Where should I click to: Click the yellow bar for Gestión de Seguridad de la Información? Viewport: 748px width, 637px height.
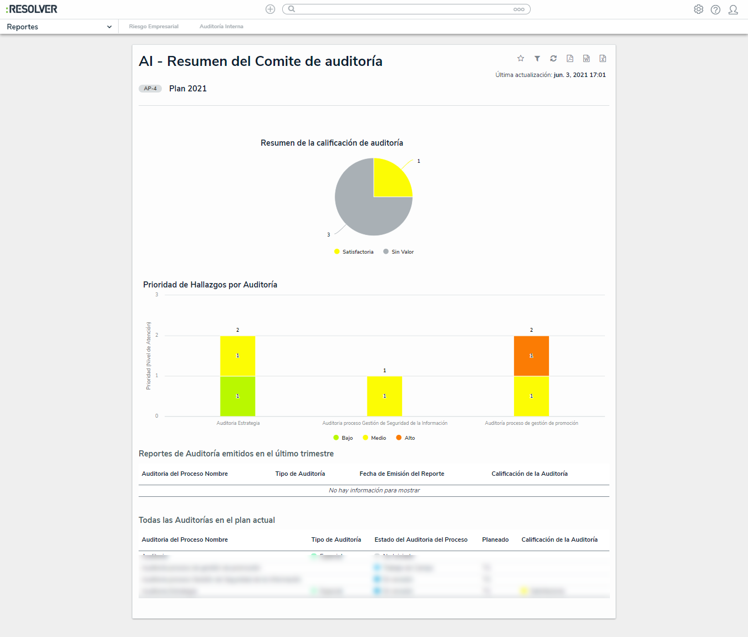click(x=384, y=396)
